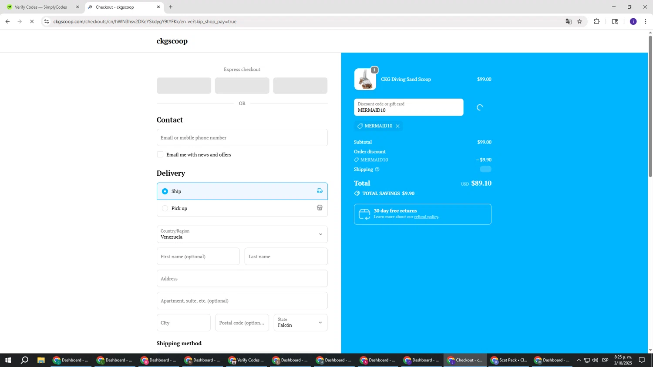The width and height of the screenshot is (653, 367).
Task: Click the store icon on Pick up
Action: coord(320,208)
